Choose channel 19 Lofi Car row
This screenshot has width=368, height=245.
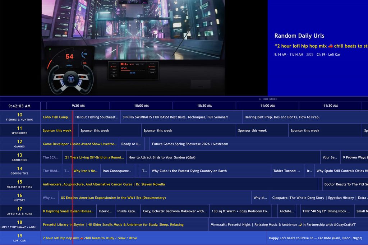coord(20,238)
